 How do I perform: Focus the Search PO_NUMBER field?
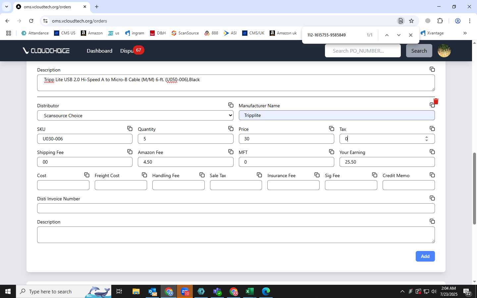(363, 51)
